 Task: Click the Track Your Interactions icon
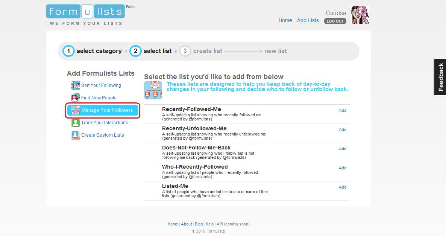[76, 123]
